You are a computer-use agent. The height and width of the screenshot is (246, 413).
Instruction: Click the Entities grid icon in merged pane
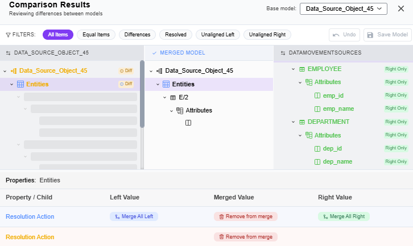(166, 84)
